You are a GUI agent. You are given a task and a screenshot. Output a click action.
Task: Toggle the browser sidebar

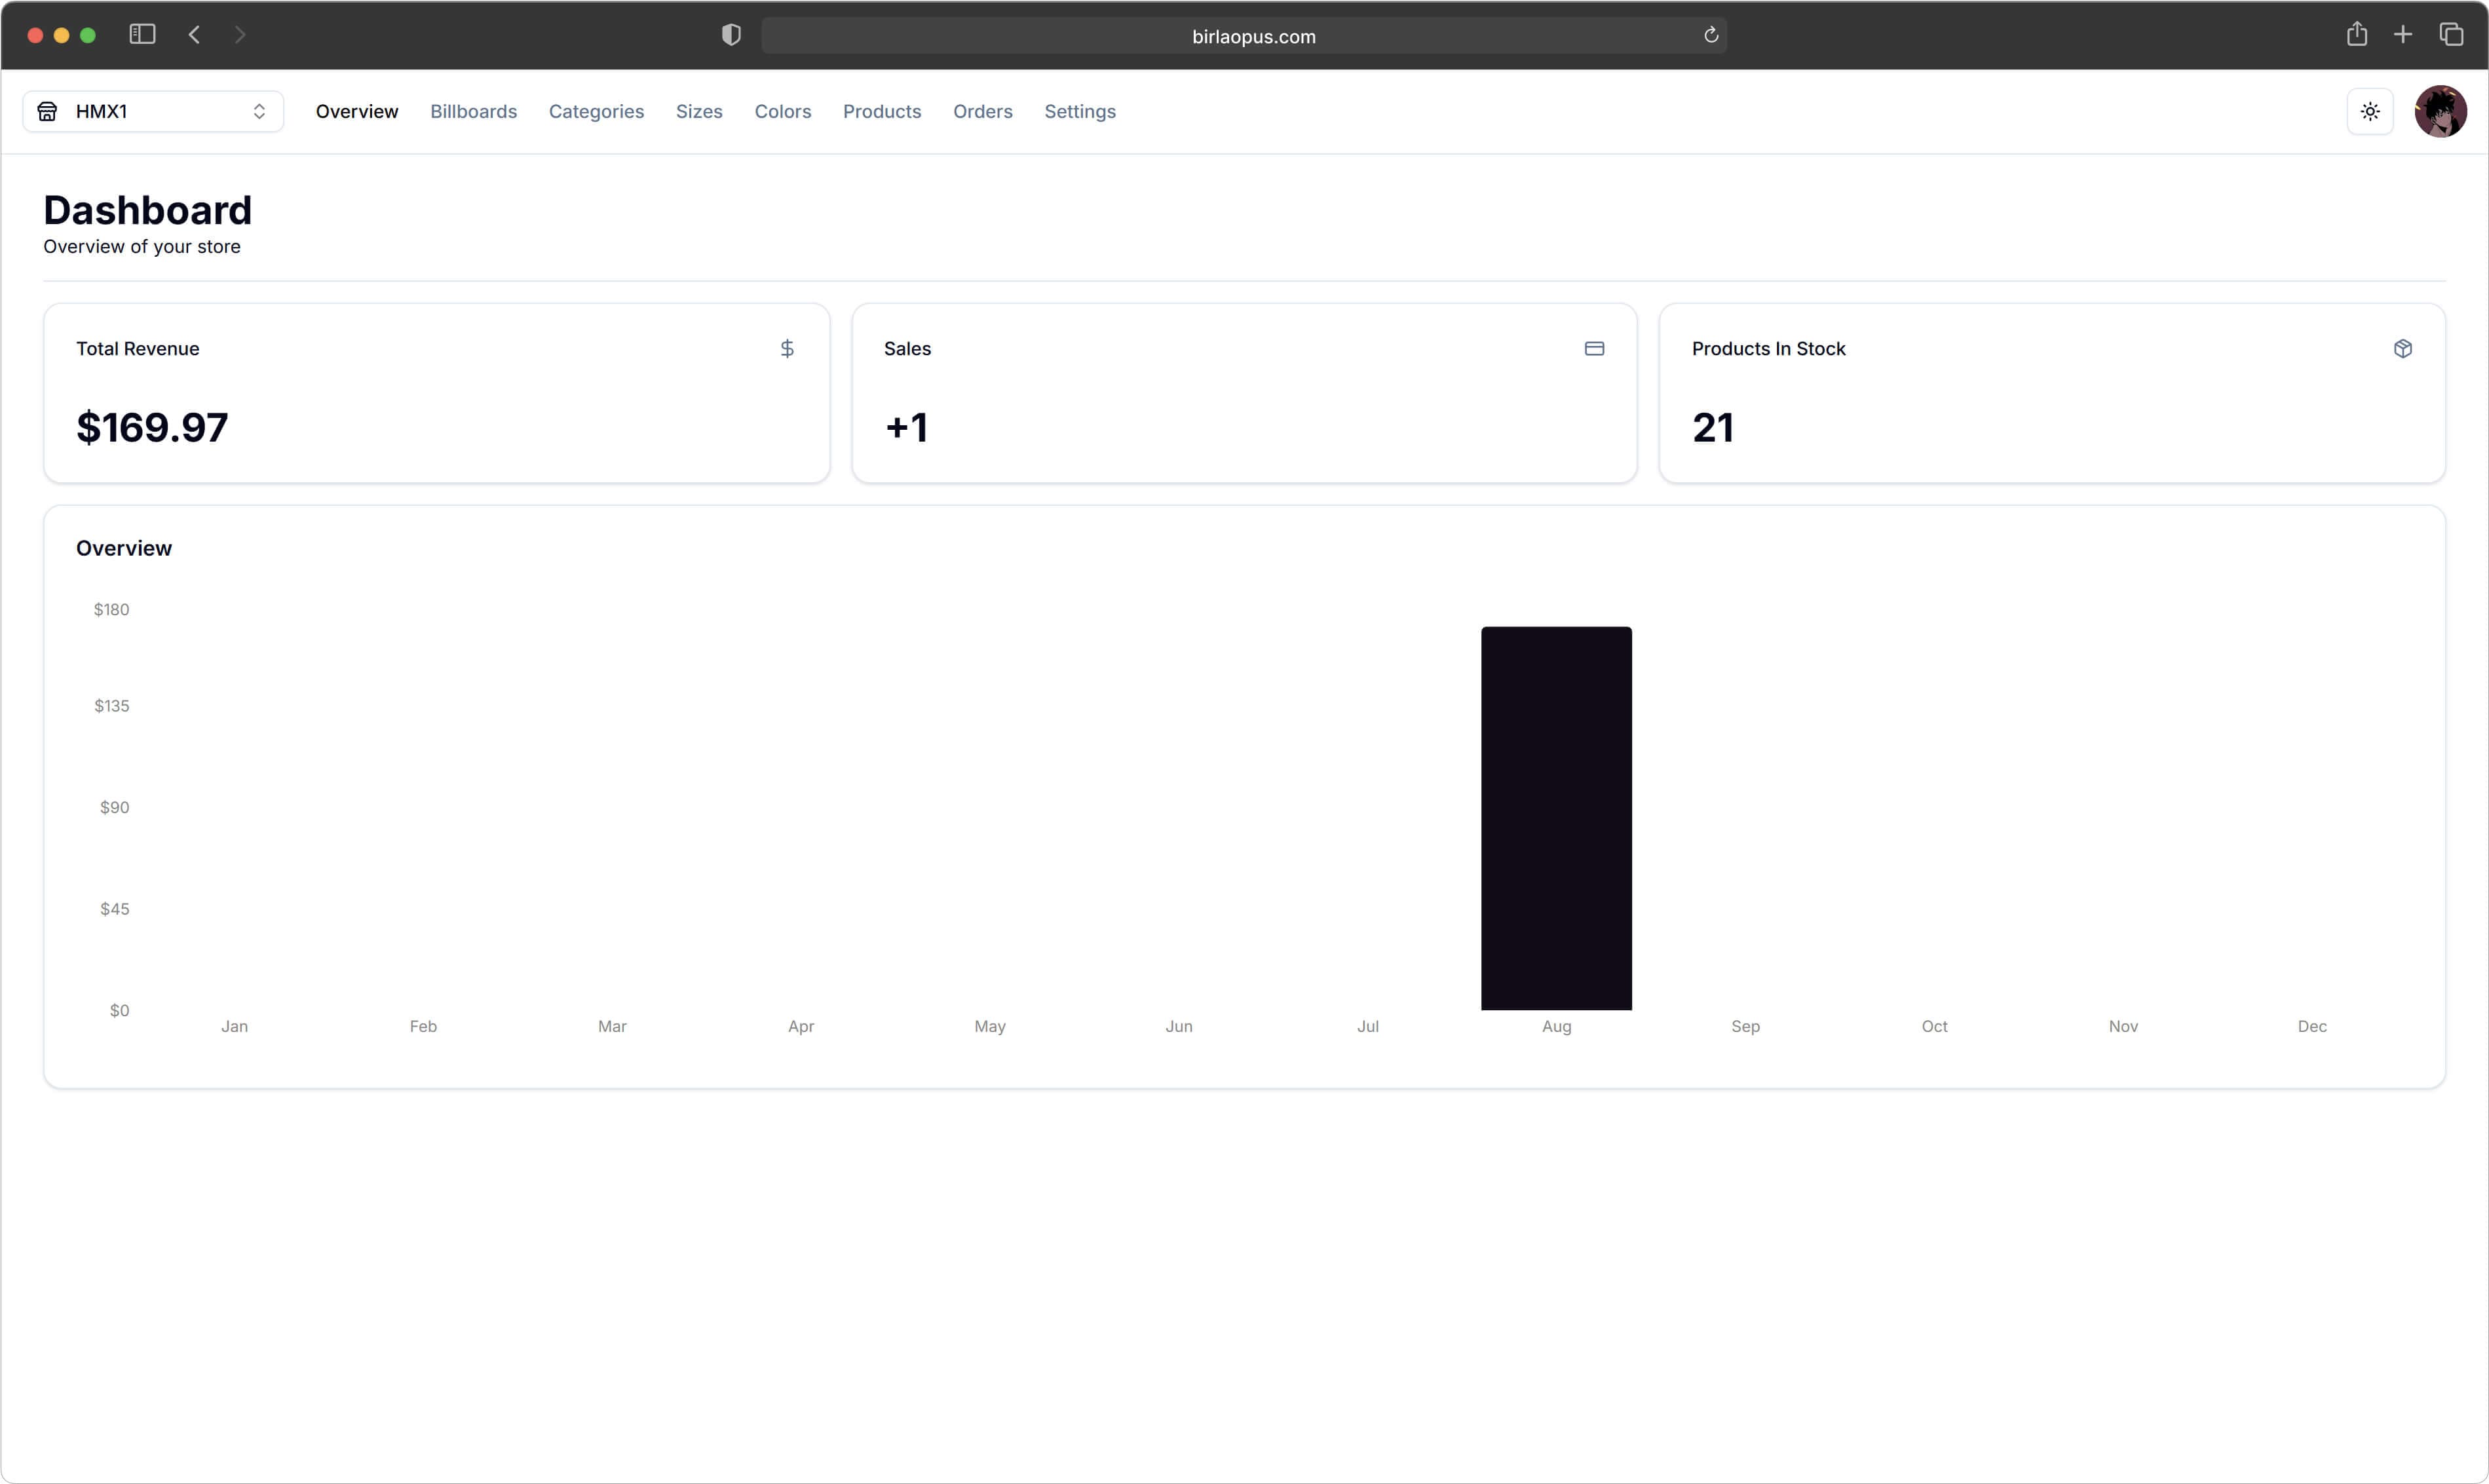pyautogui.click(x=141, y=34)
